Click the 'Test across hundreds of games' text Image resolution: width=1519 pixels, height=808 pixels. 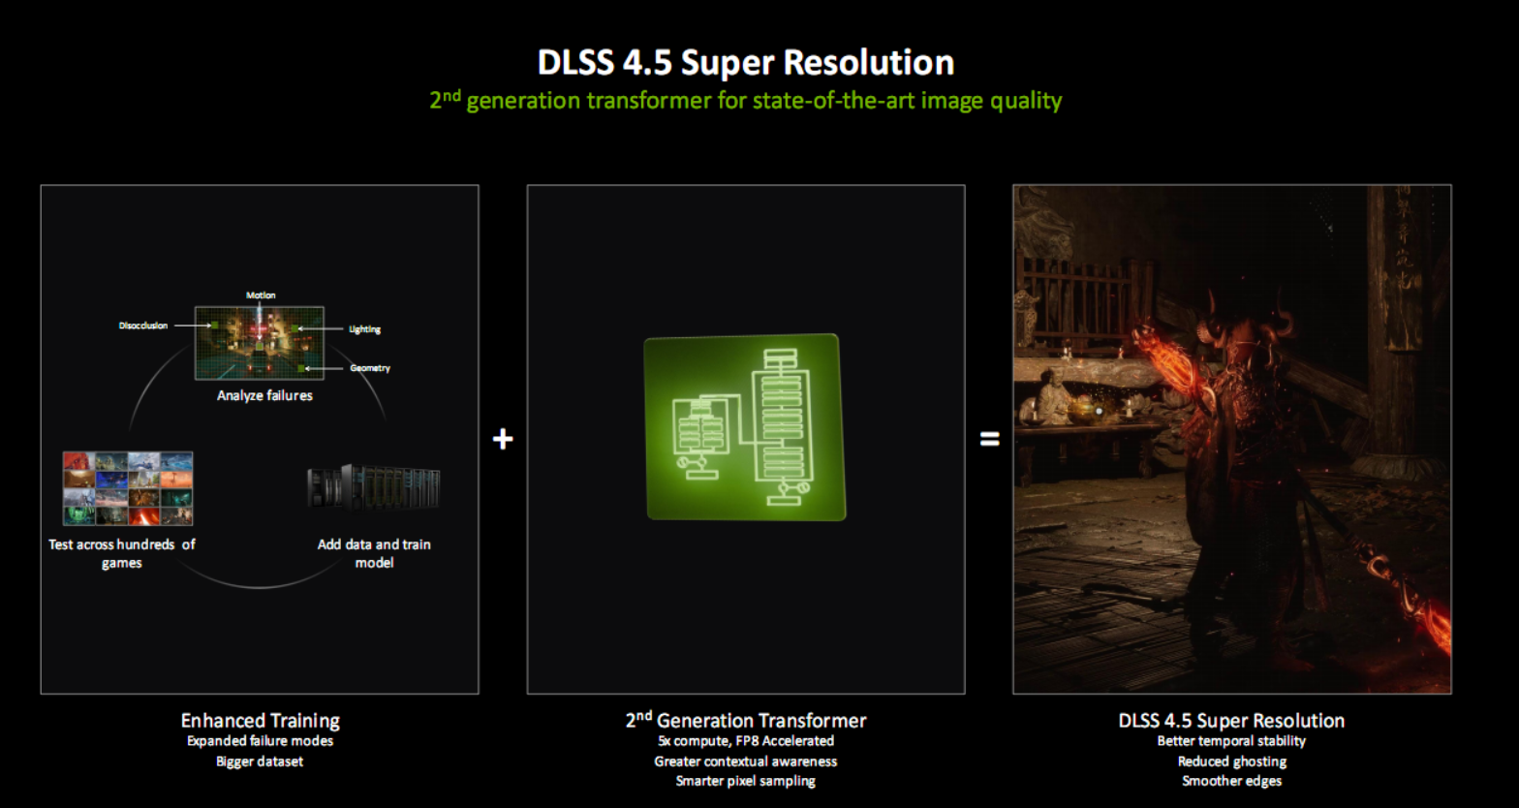pos(122,553)
